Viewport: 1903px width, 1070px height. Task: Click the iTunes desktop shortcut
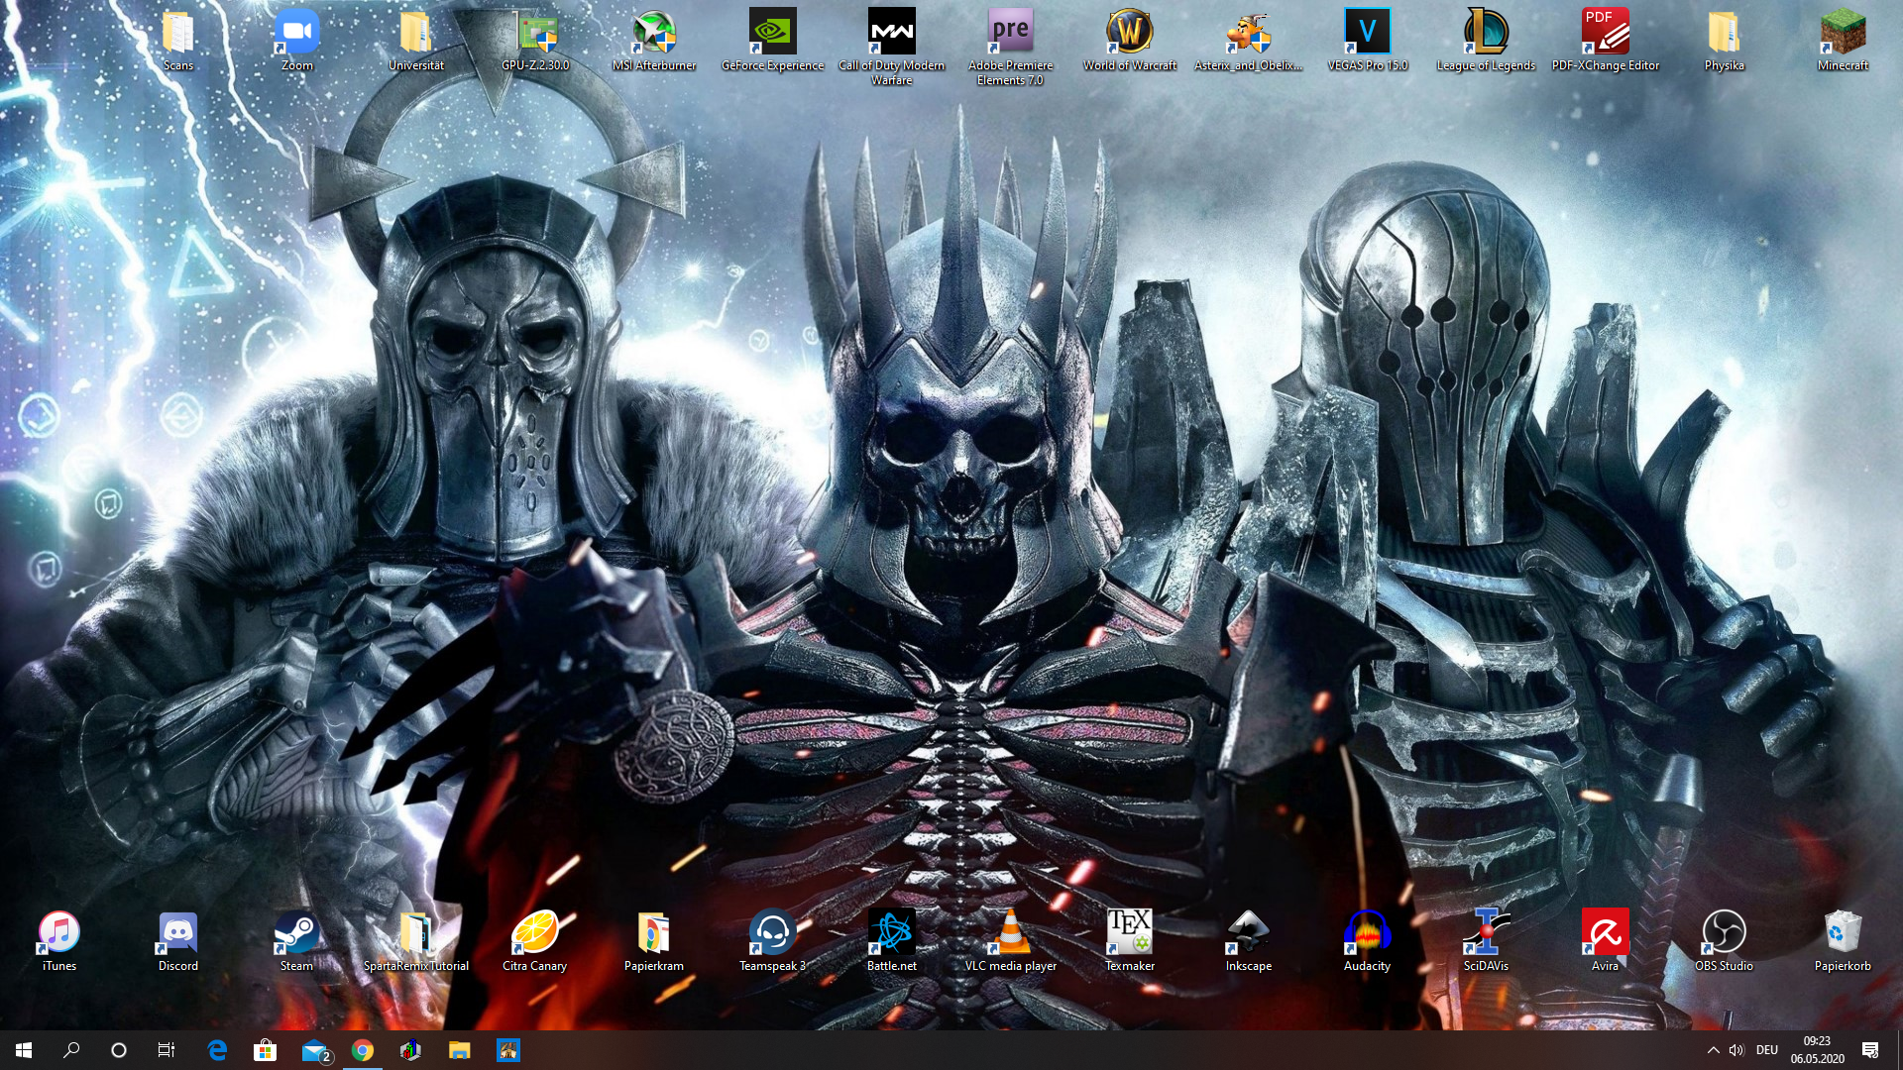59,941
